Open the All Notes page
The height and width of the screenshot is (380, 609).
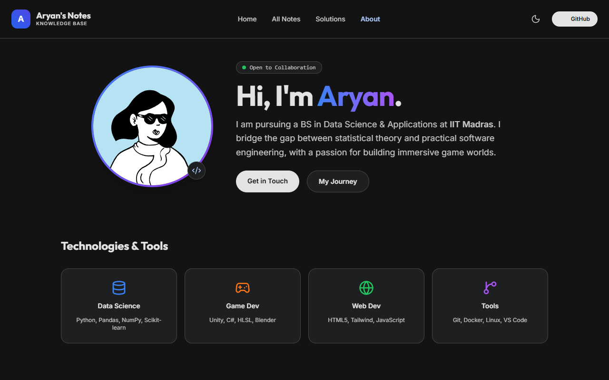coord(286,19)
